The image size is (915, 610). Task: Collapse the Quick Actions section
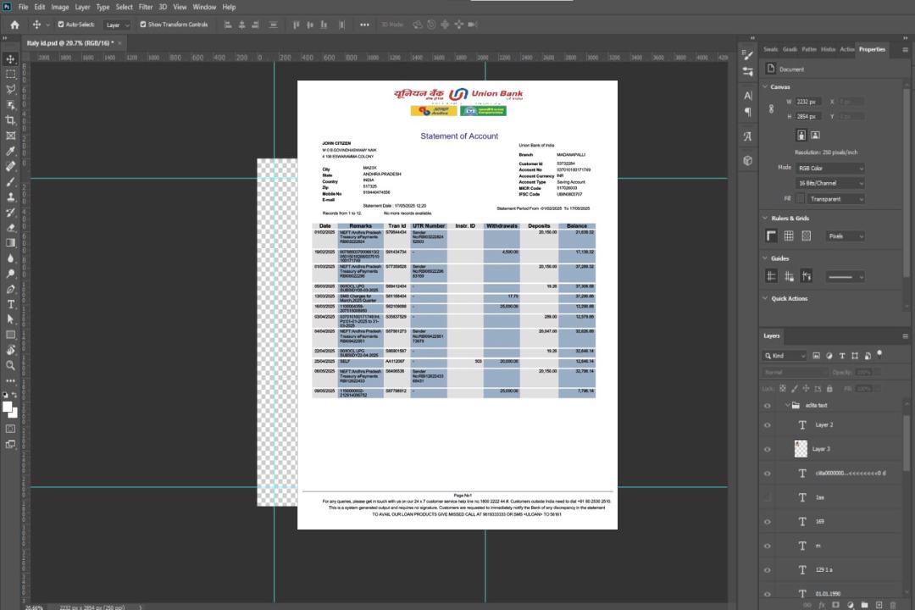[765, 298]
